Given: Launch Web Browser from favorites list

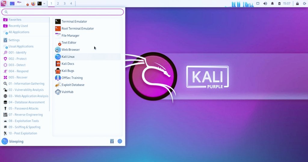Looking at the screenshot, I should (x=88, y=50).
